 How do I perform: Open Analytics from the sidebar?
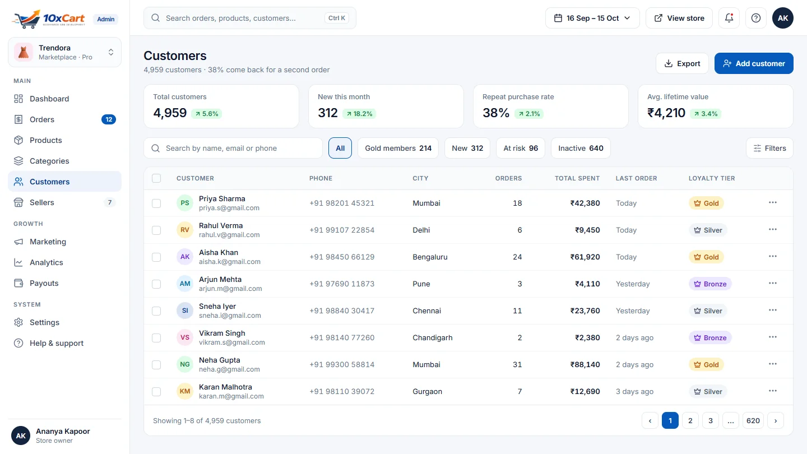(x=64, y=262)
